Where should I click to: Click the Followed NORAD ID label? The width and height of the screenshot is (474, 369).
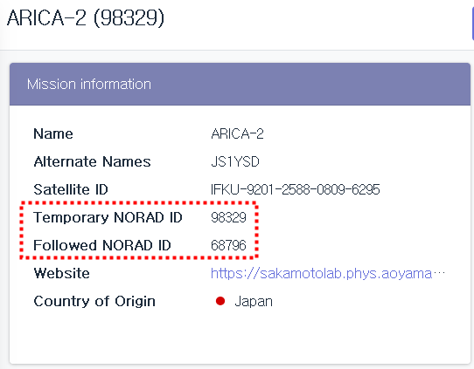click(102, 245)
